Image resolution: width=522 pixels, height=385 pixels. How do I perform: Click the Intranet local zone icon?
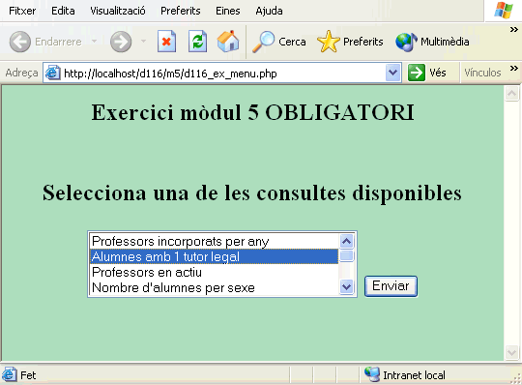372,374
